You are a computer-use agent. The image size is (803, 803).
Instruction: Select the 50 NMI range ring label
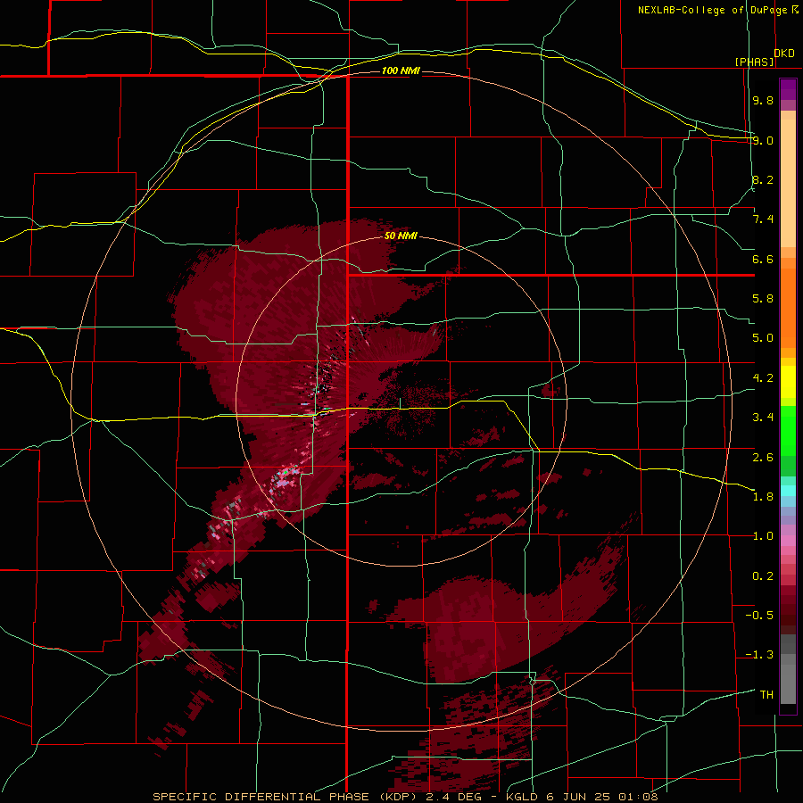click(x=401, y=236)
